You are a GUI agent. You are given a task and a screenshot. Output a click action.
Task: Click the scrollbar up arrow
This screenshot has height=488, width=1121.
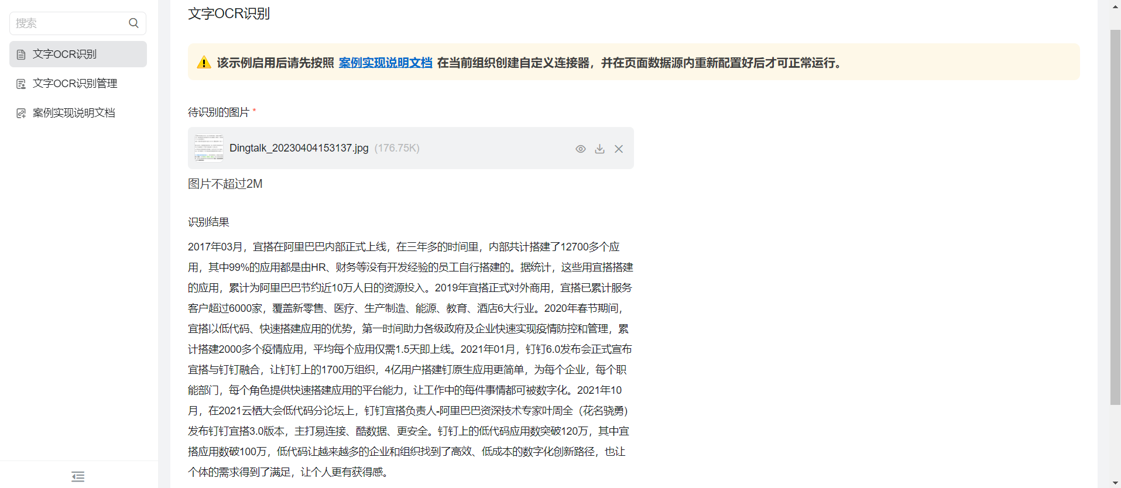(1115, 6)
